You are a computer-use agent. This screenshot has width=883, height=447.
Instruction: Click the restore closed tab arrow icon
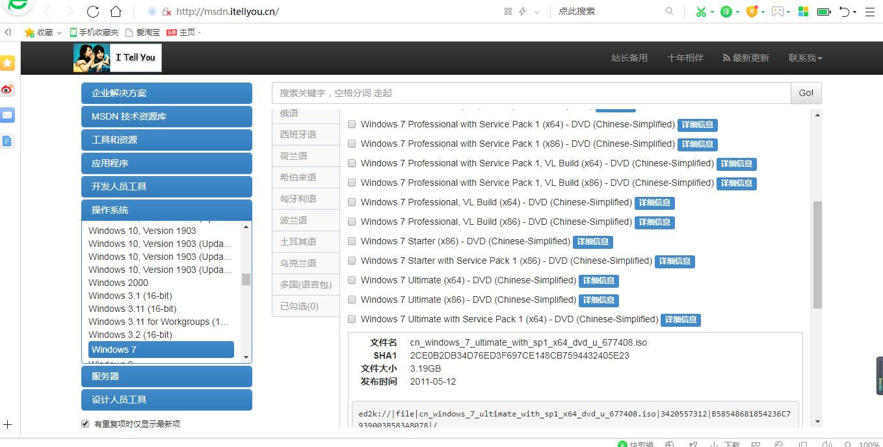tap(846, 12)
